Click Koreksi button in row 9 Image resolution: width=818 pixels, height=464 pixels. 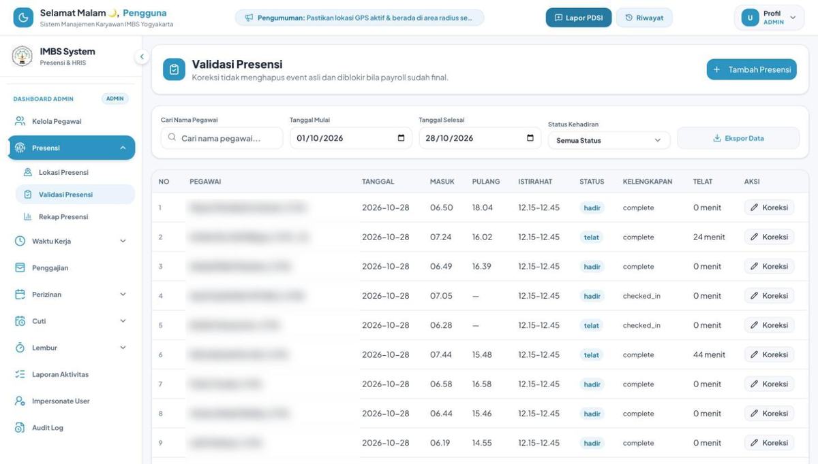tap(769, 443)
